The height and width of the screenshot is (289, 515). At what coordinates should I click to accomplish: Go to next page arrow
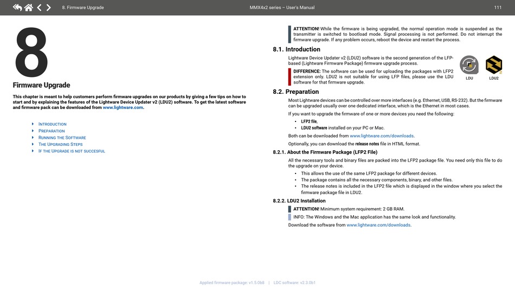point(49,7)
